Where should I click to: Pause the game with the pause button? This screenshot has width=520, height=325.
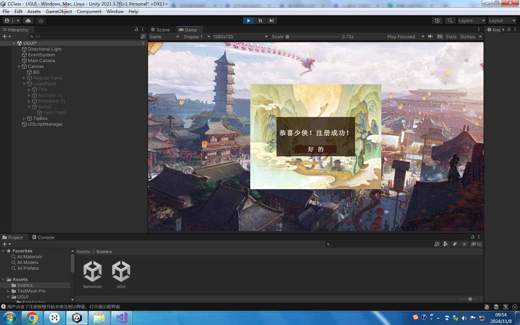(x=260, y=21)
